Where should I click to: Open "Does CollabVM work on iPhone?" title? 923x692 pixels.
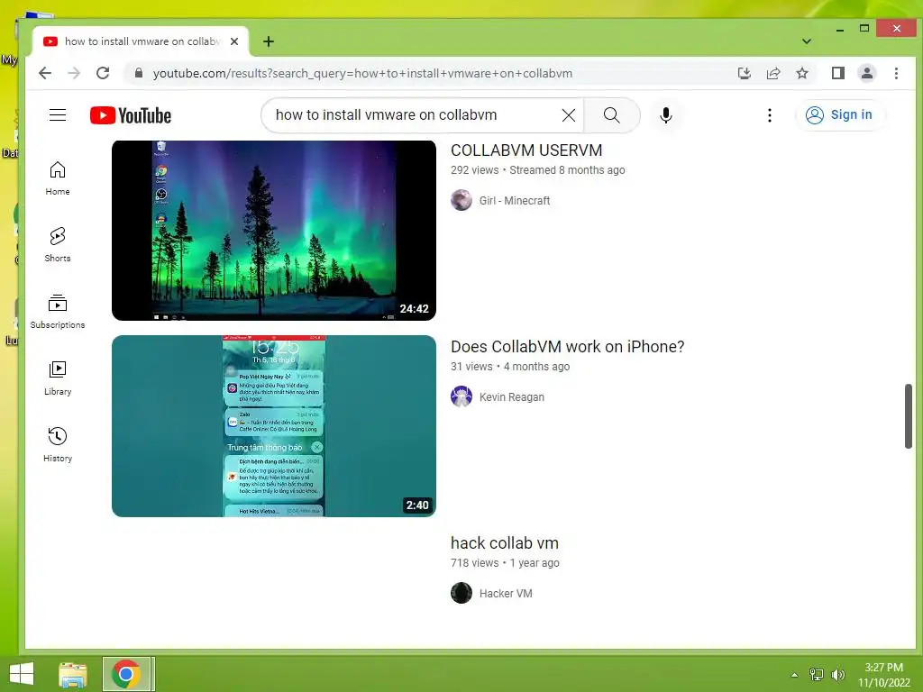coord(568,347)
